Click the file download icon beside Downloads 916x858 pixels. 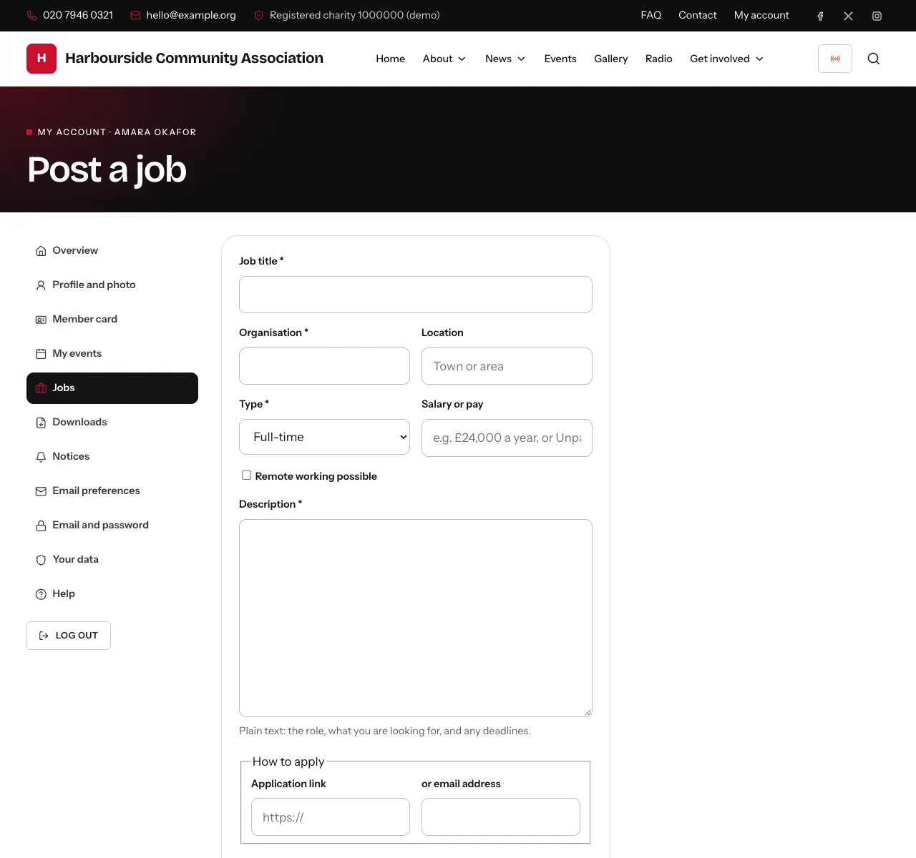(41, 423)
